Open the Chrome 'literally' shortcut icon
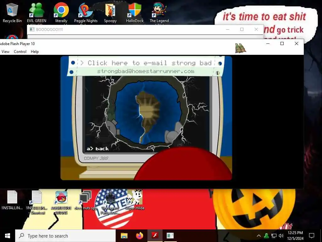 click(61, 13)
